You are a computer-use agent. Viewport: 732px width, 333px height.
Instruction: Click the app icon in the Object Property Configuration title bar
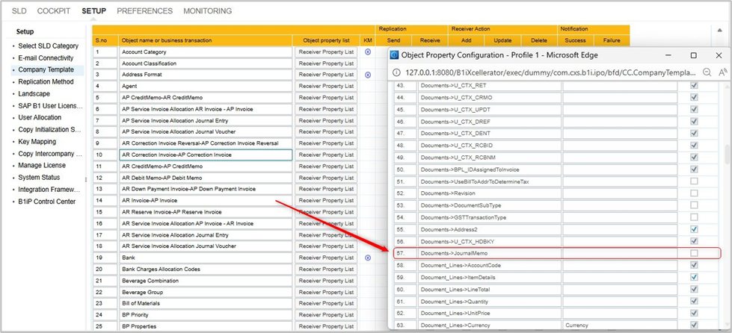point(394,55)
